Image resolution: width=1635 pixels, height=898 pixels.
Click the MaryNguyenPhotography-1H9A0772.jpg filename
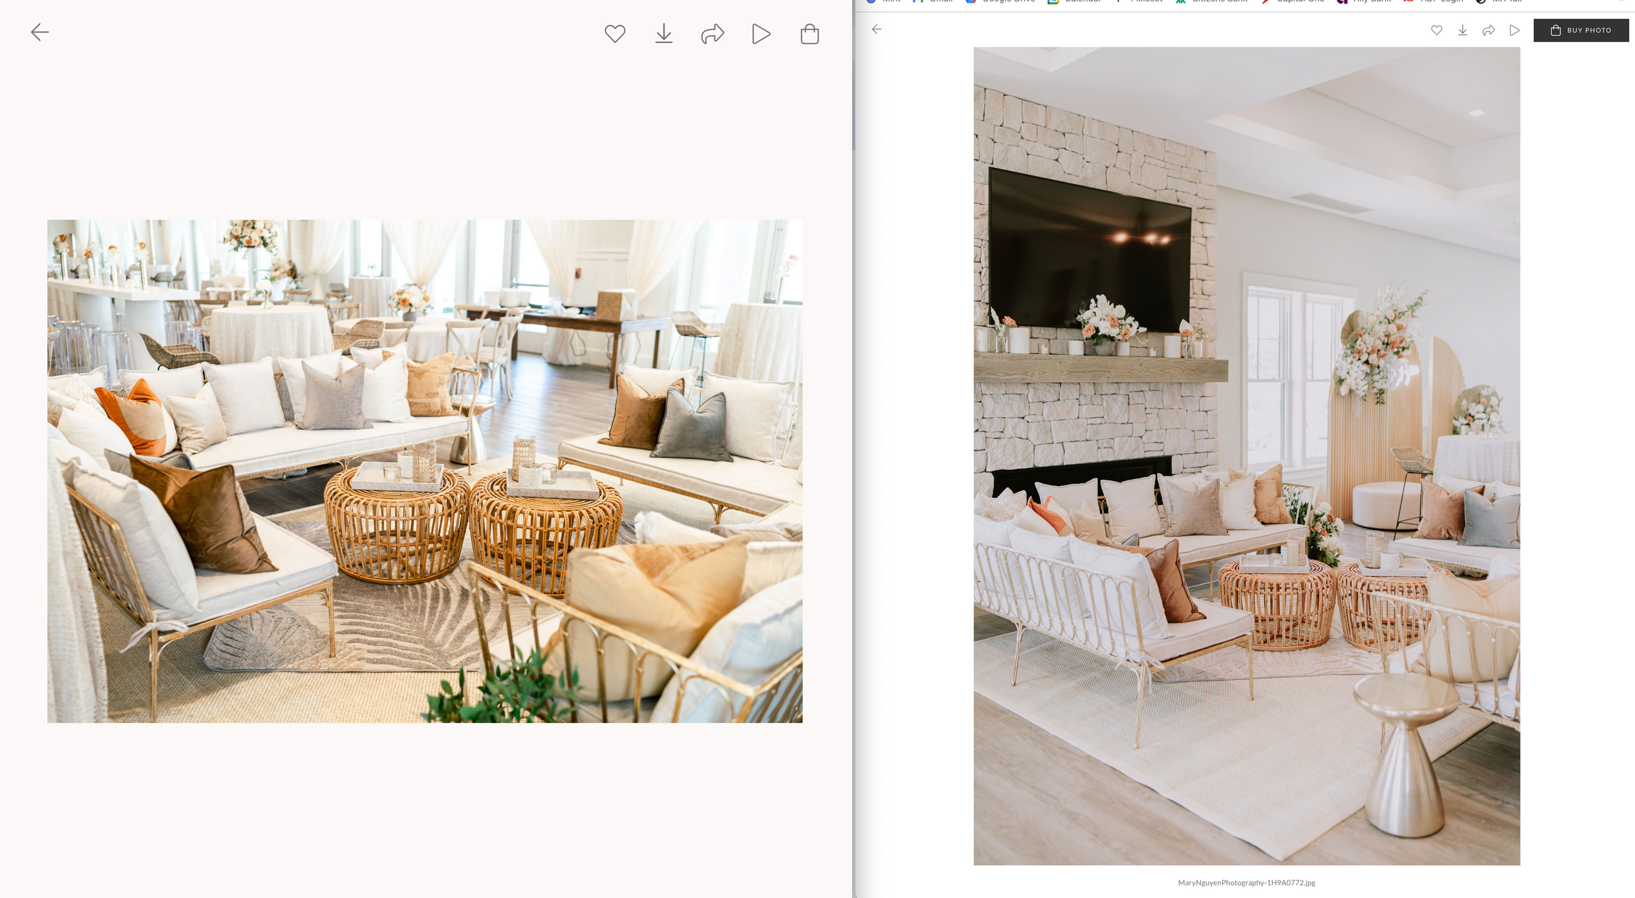click(1246, 882)
